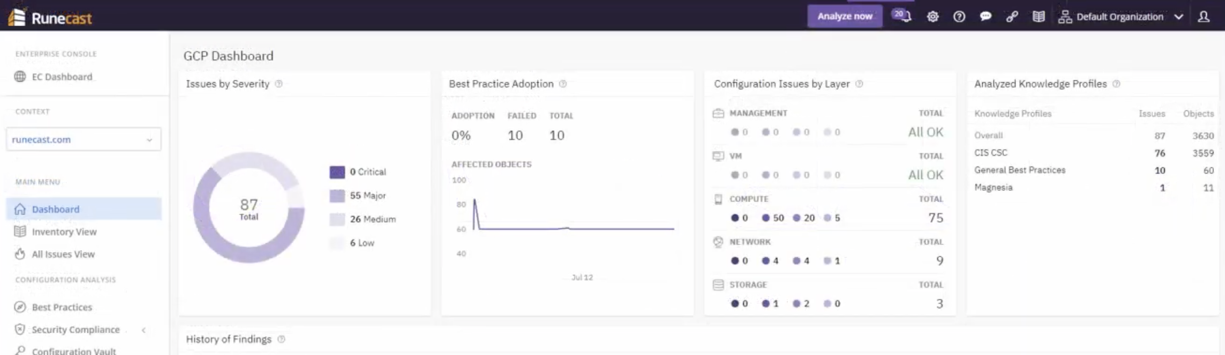
Task: Click the Management layer briefcase icon
Action: pyautogui.click(x=718, y=113)
